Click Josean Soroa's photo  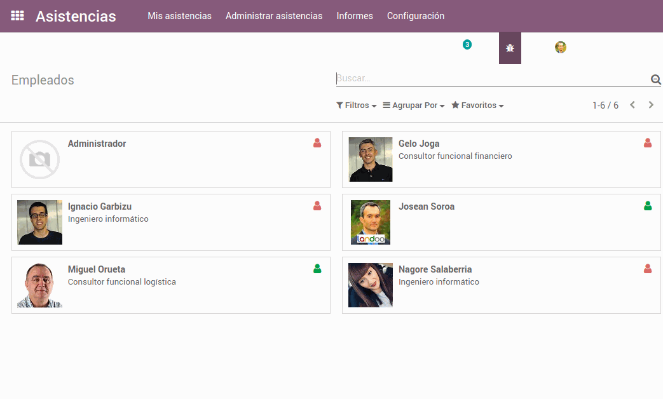coord(371,222)
